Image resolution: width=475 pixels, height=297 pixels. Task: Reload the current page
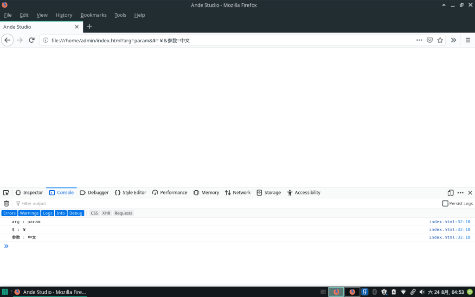[31, 40]
